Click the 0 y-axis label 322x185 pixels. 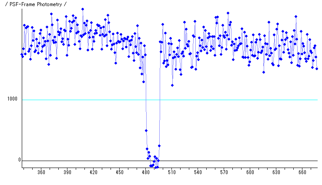[19, 160]
